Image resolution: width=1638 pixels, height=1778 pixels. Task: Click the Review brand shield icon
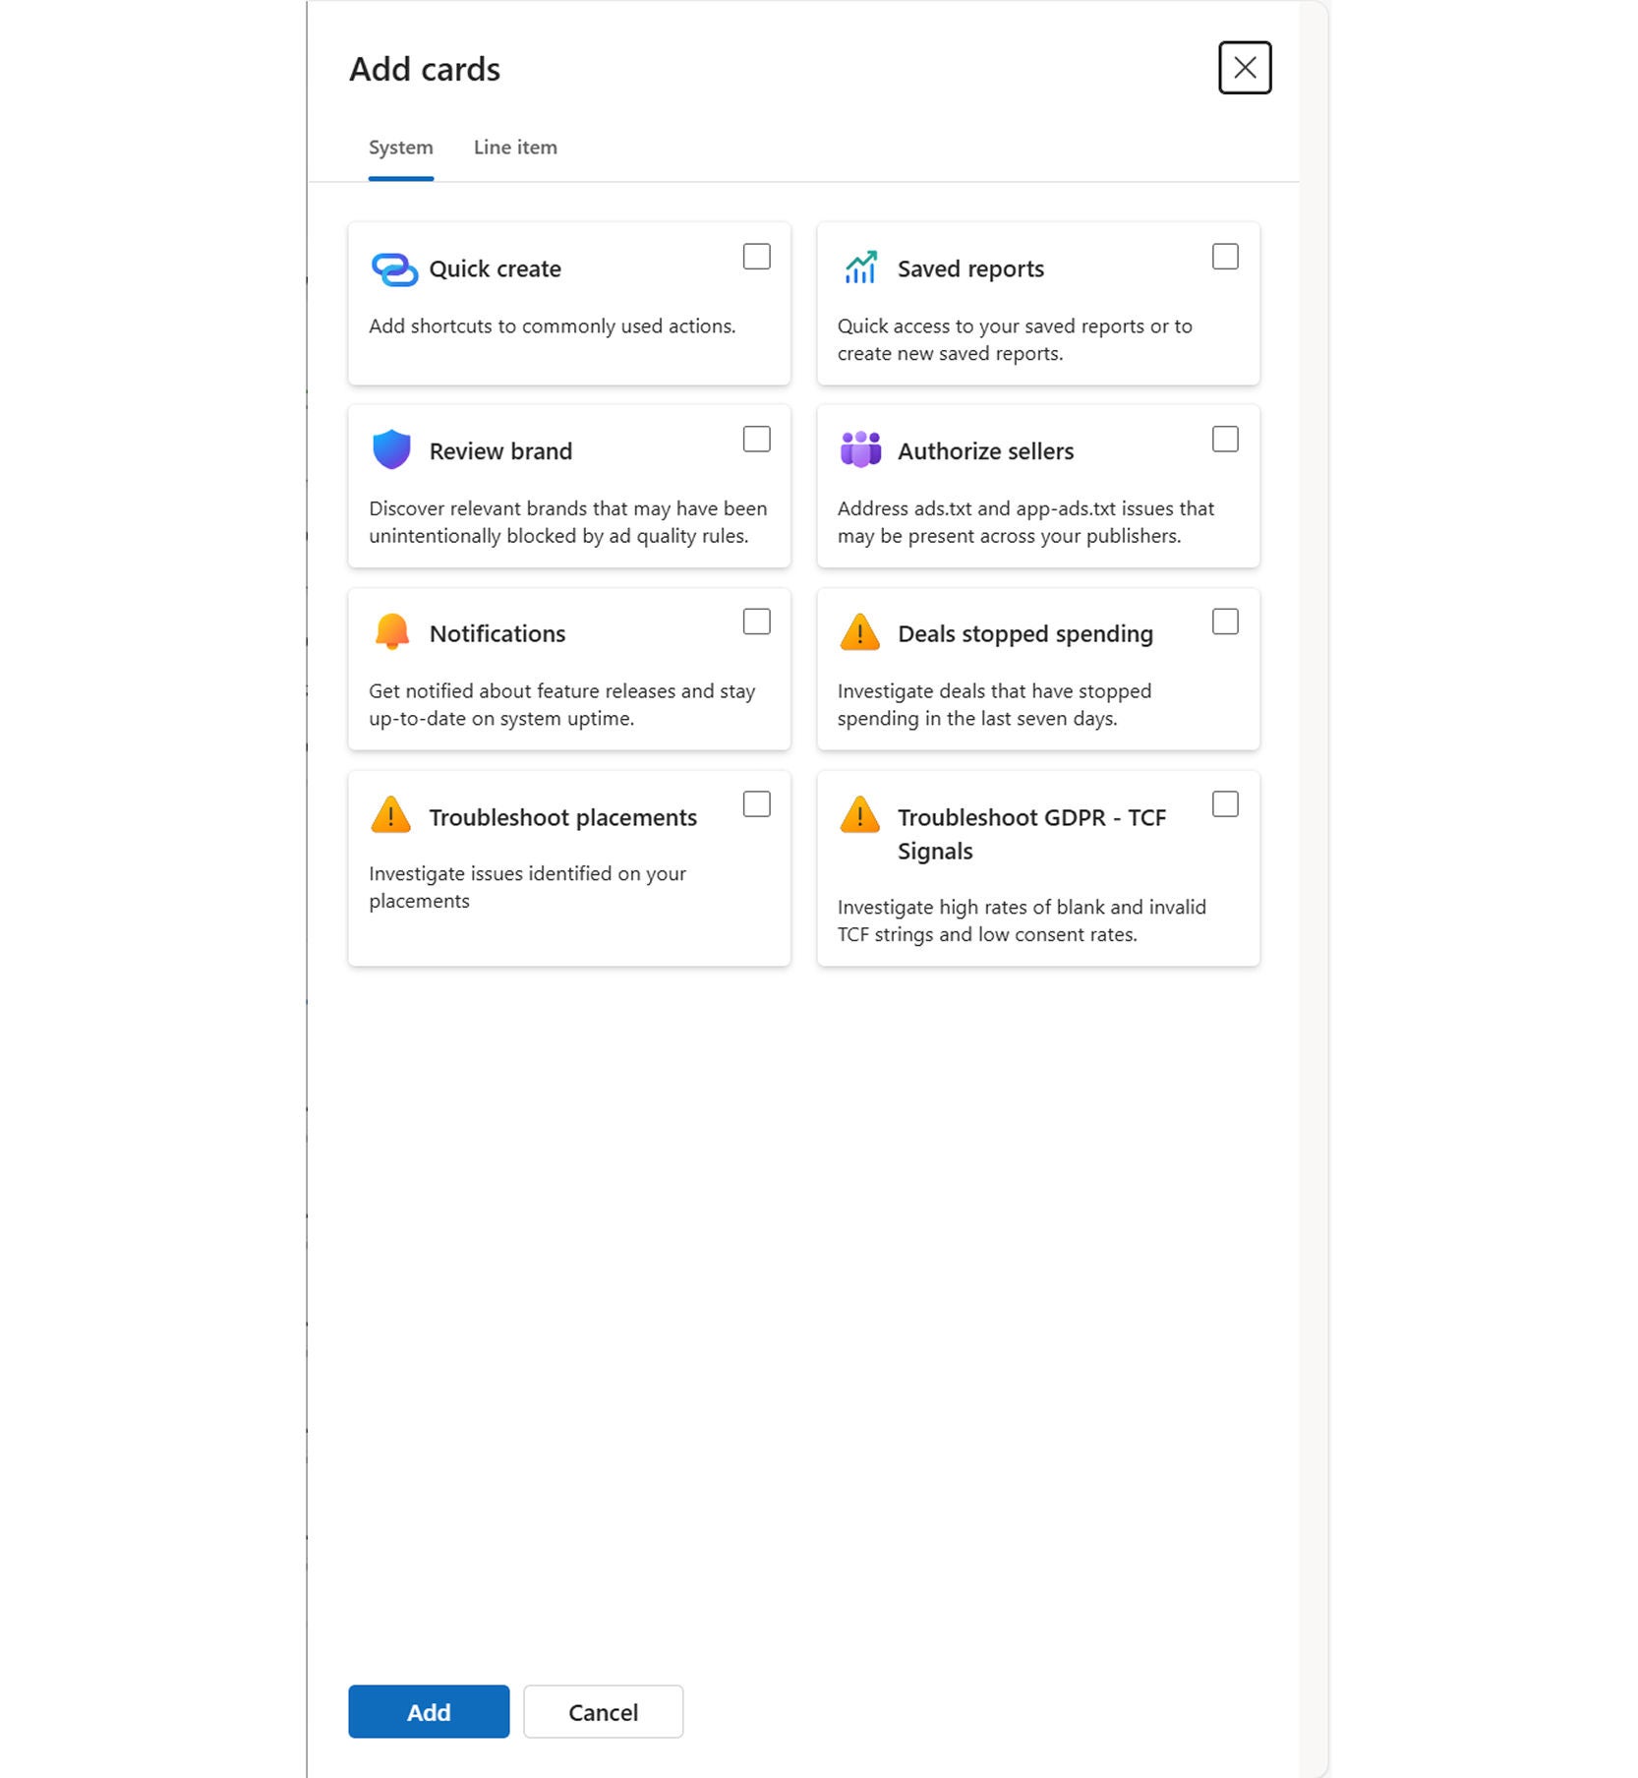(x=391, y=450)
